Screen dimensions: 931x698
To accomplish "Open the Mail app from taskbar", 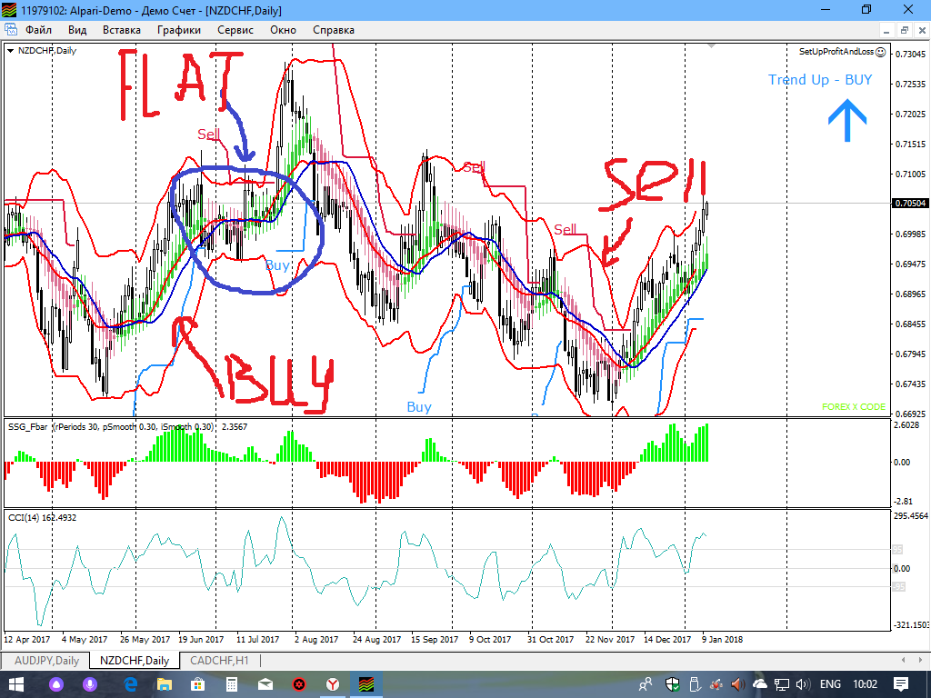I will 265,684.
